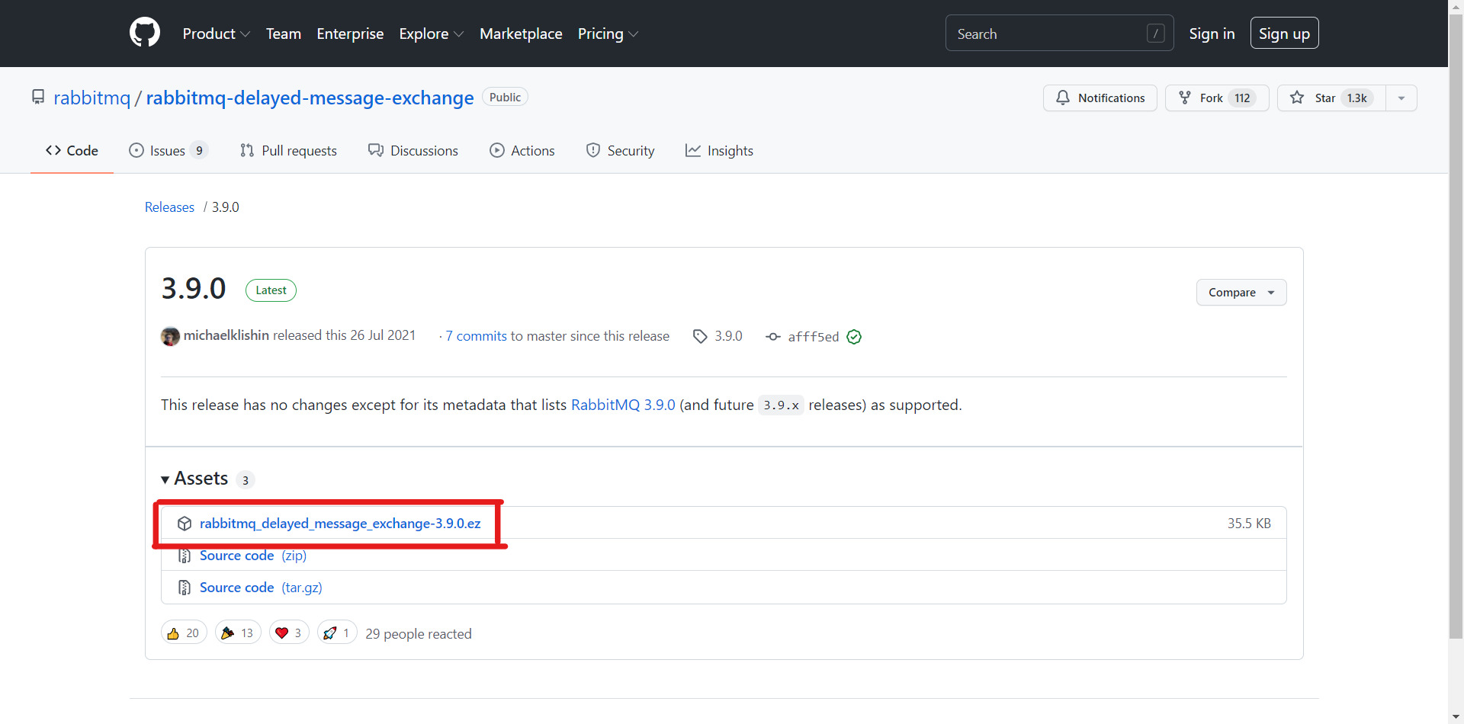1464x724 pixels.
Task: Open the Enterprise page
Action: [350, 34]
